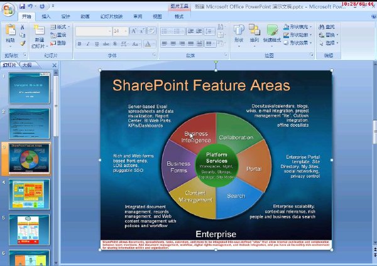Click the 重设 reset button
Image resolution: width=377 pixels, height=266 pixels.
tap(58, 35)
